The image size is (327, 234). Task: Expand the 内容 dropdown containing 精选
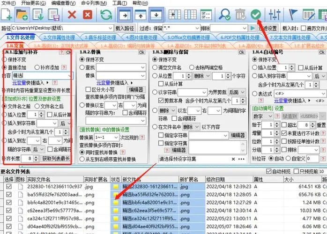(x=70, y=76)
